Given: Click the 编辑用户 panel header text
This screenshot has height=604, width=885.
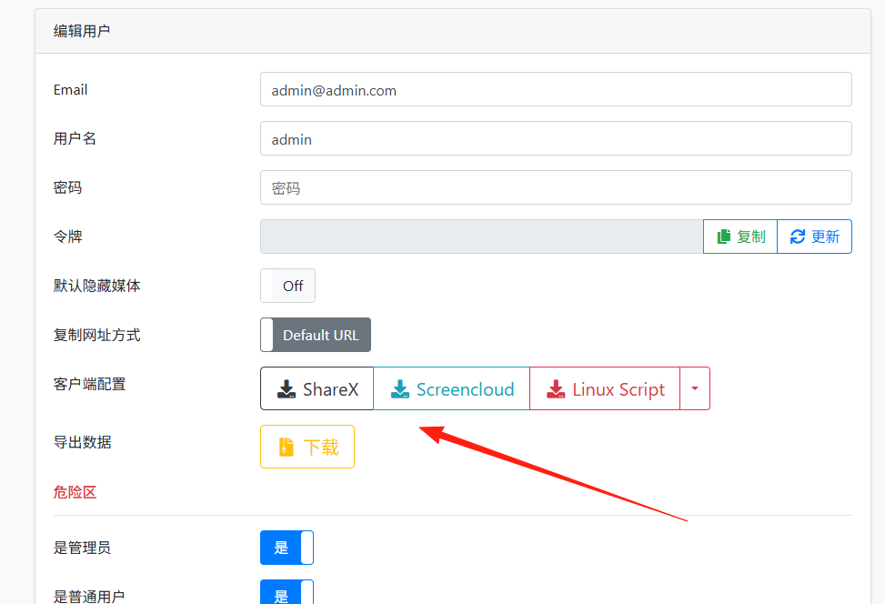Looking at the screenshot, I should click(82, 31).
